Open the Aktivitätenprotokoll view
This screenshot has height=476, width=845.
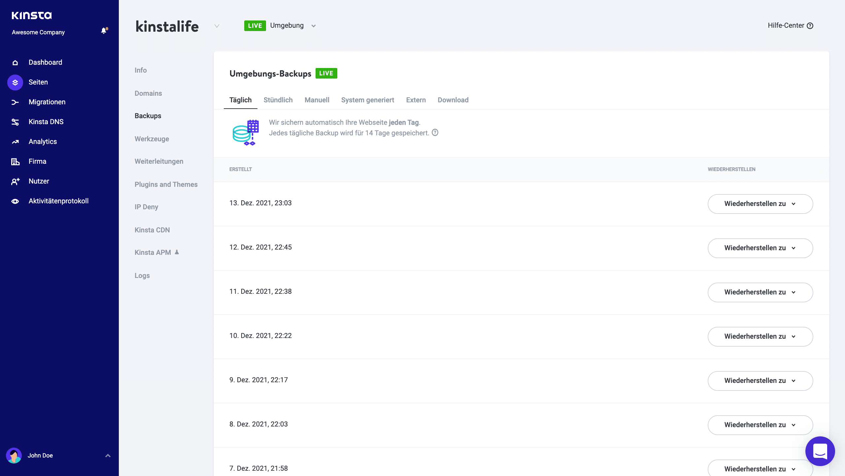click(x=58, y=201)
